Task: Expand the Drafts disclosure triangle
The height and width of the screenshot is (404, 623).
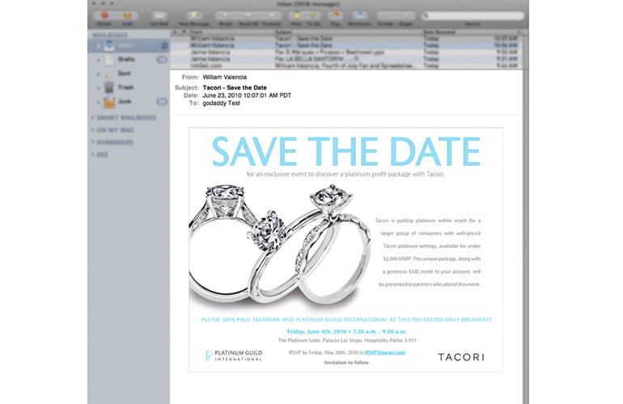Action: click(98, 60)
